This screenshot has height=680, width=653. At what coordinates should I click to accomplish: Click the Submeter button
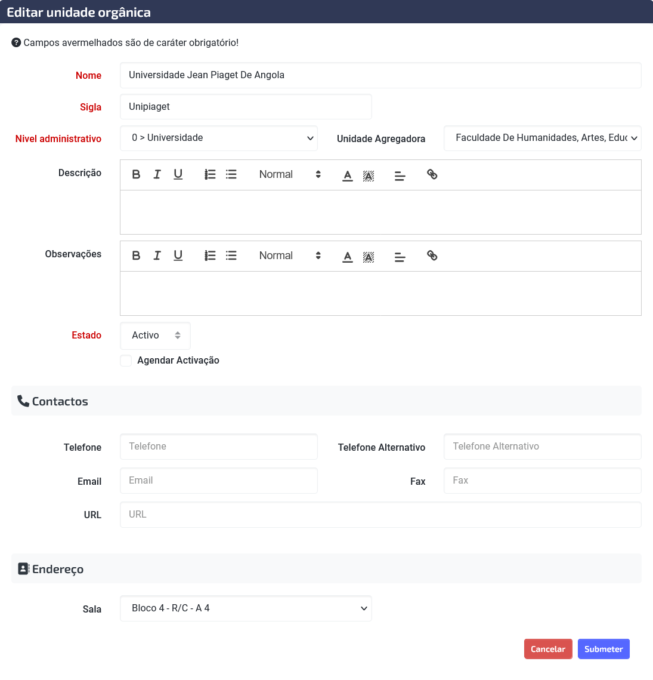tap(604, 649)
